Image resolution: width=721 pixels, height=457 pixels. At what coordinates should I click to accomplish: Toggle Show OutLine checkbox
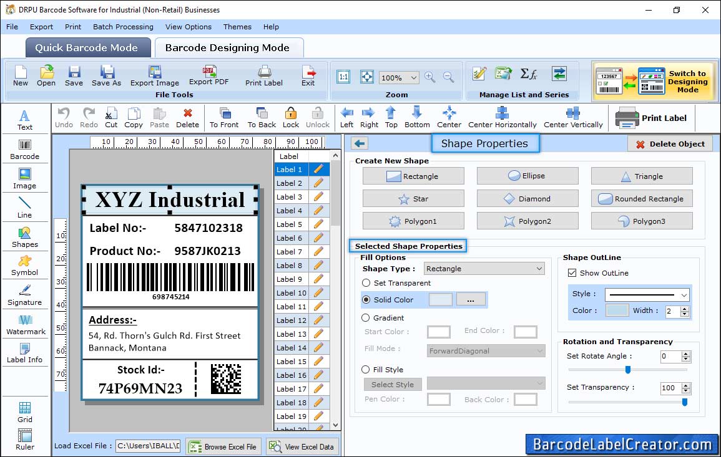(572, 273)
